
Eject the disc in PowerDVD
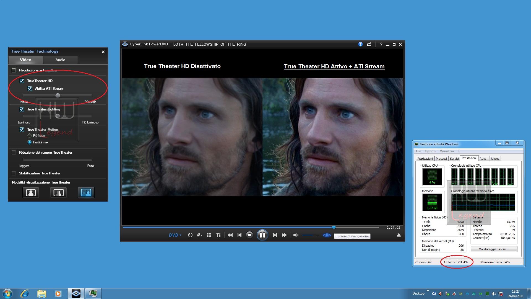point(399,235)
